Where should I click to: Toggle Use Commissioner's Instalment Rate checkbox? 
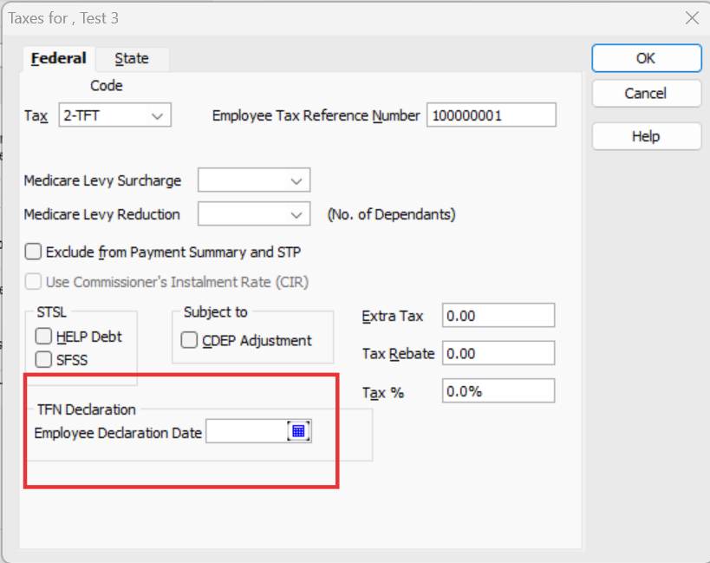(33, 282)
